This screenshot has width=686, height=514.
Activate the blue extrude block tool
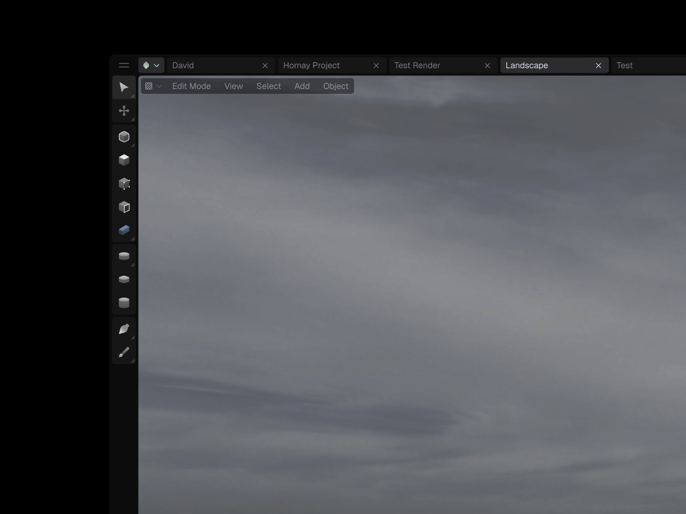coord(124,231)
